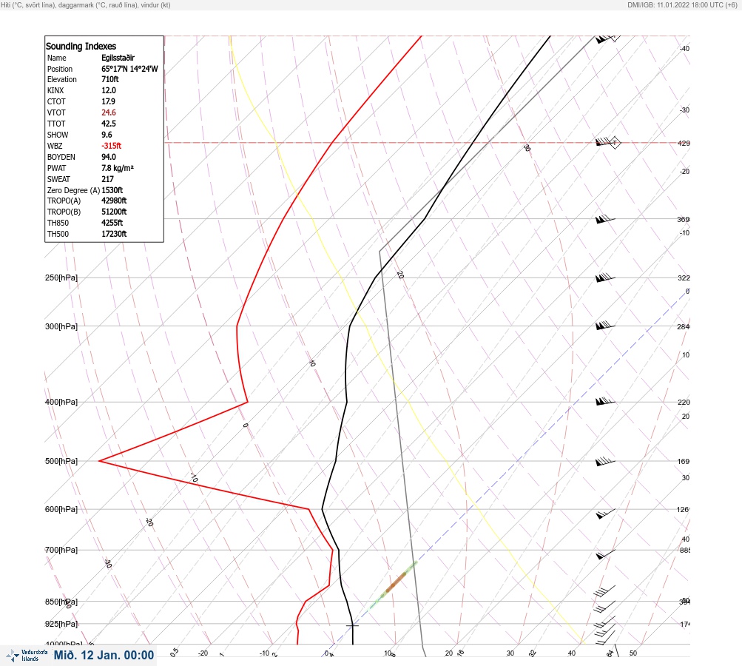The image size is (742, 666).
Task: Select the TTOT value 42.5
Action: click(x=108, y=124)
